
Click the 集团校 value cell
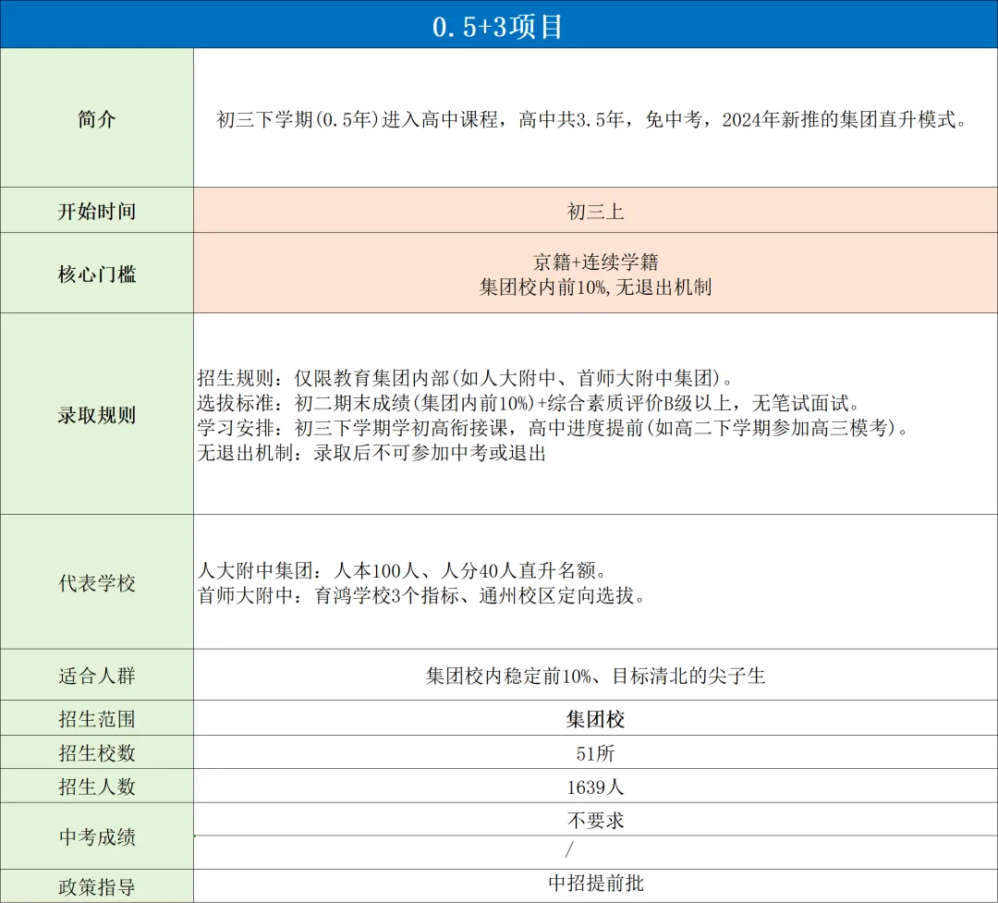tap(595, 718)
